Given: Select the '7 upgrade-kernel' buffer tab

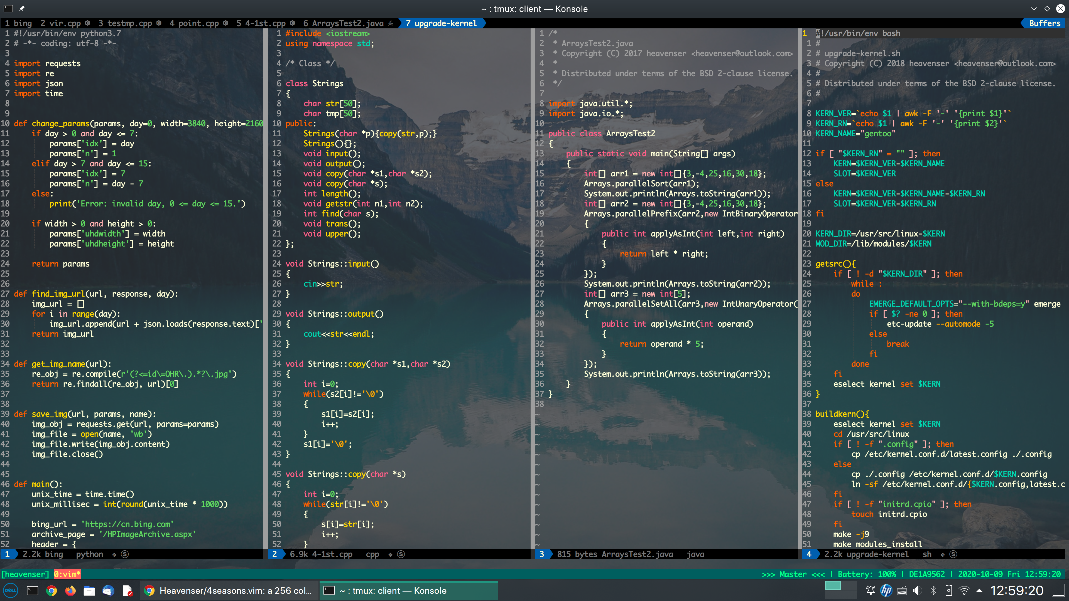Looking at the screenshot, I should click(441, 23).
